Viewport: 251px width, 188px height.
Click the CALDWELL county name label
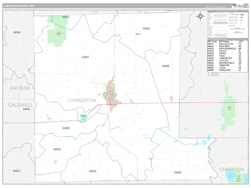(20, 105)
